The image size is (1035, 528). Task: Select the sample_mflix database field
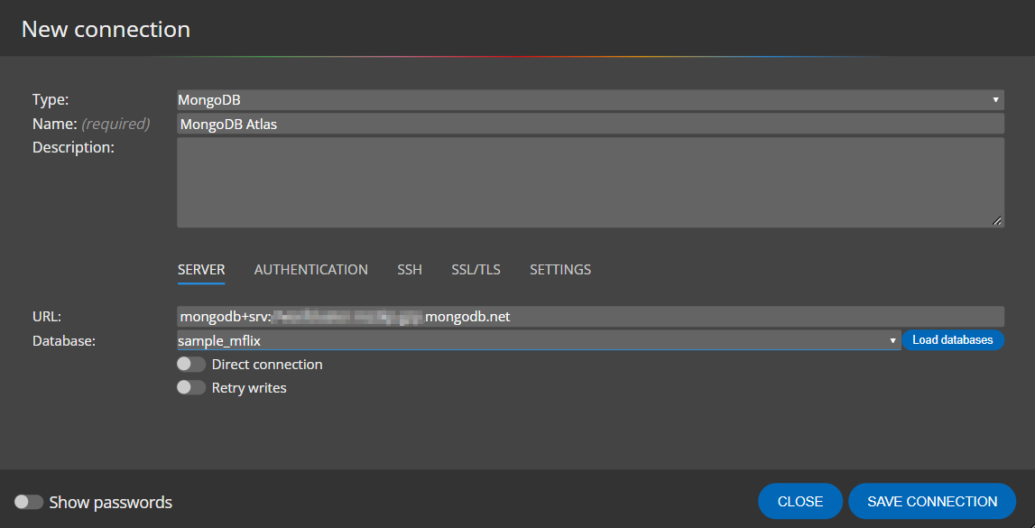(532, 340)
